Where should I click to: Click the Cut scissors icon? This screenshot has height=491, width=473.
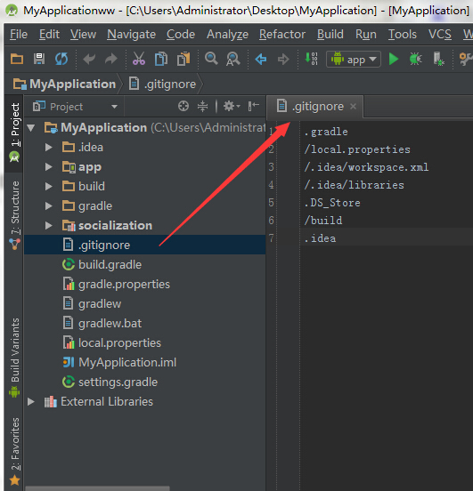tap(139, 59)
